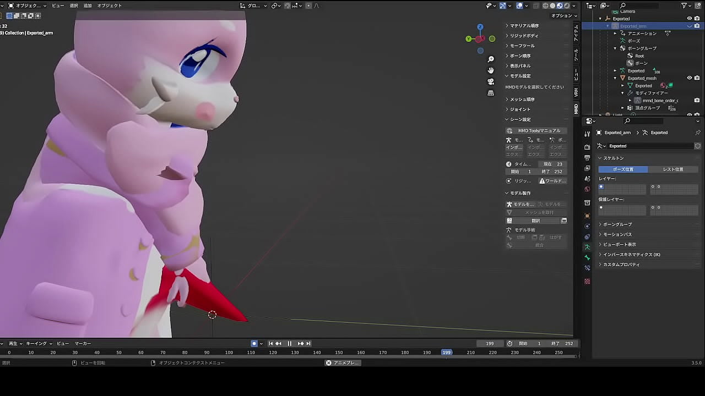Open the オプション dropdown

pos(563,16)
